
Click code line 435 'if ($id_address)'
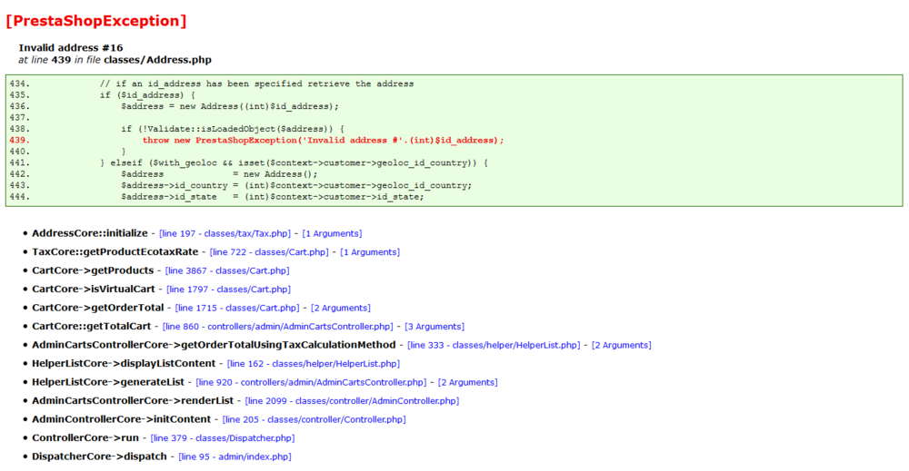tap(147, 95)
